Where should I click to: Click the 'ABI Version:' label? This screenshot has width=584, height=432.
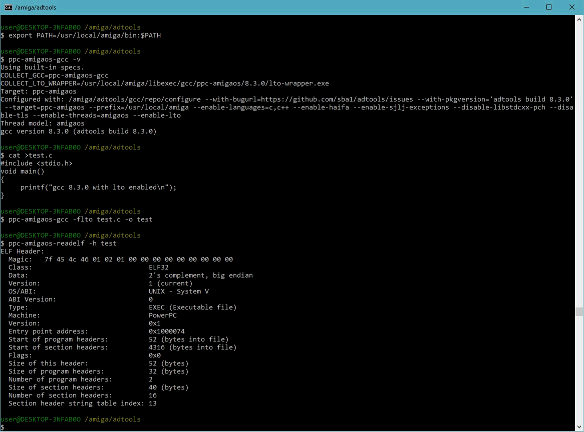pyautogui.click(x=33, y=299)
